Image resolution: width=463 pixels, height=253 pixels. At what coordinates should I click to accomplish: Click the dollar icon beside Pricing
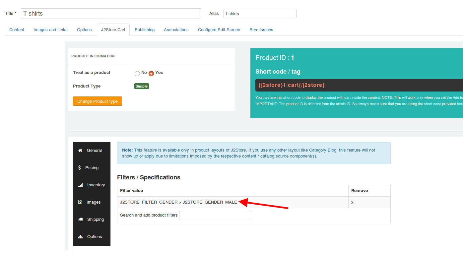click(x=80, y=168)
